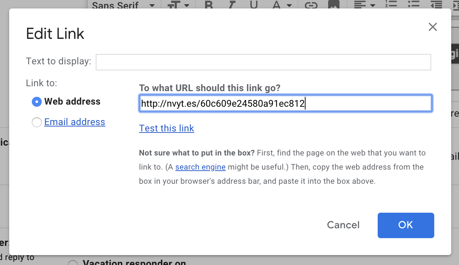
Task: Click the insert link icon
Action: coord(311,5)
